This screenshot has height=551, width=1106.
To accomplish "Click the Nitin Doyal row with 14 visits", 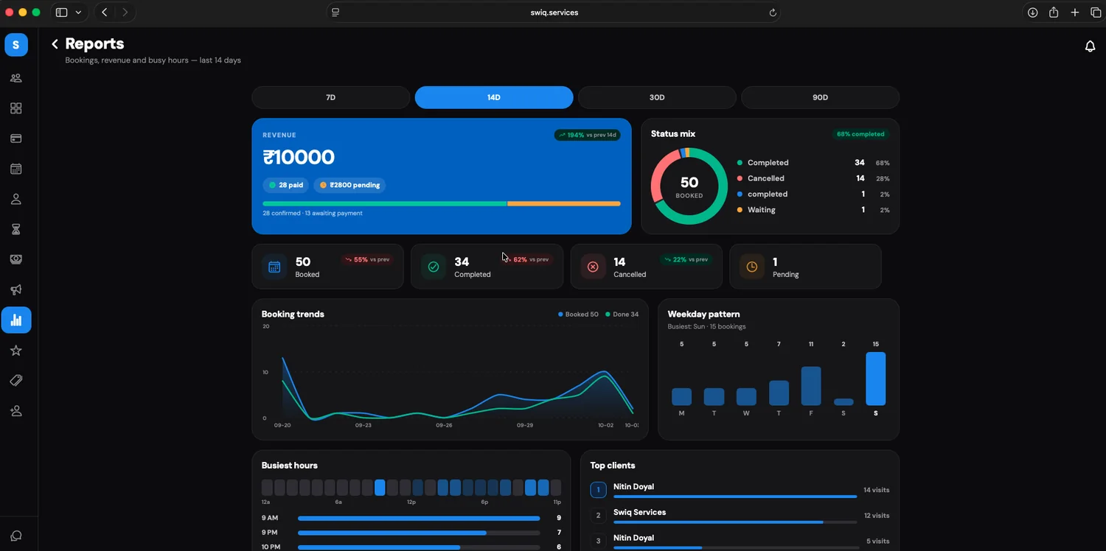I will point(740,490).
